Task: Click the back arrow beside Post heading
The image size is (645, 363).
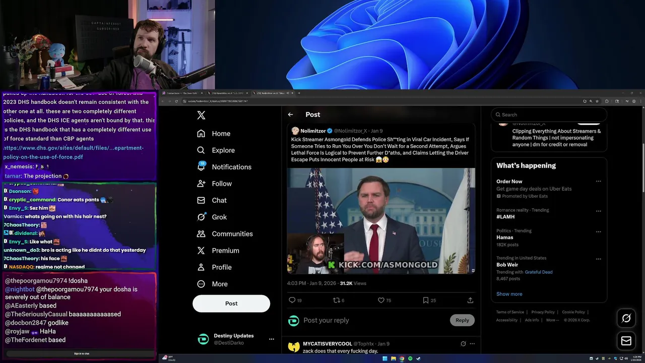Action: click(290, 114)
